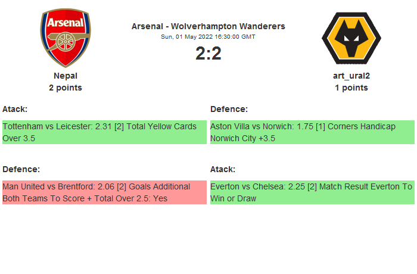Viewport: 417px width, 274px height.
Task: Click the right Defence heading
Action: coord(229,109)
